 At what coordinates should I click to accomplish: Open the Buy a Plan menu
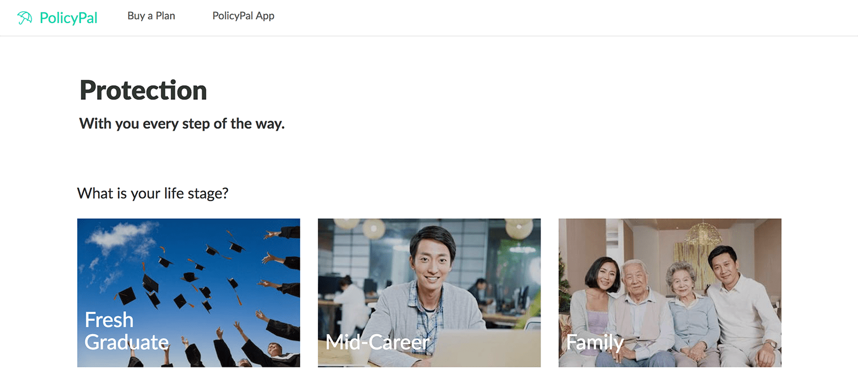151,16
